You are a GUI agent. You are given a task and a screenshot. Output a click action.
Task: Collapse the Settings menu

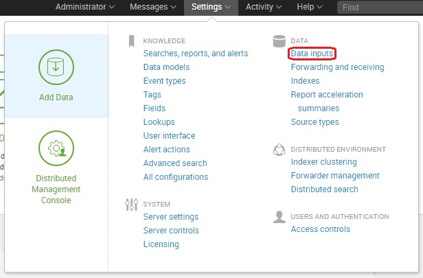(211, 7)
